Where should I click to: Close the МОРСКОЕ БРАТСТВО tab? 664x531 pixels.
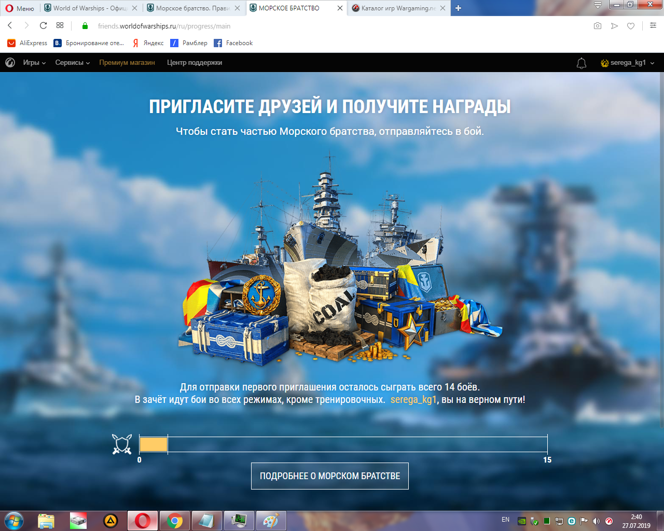pyautogui.click(x=340, y=8)
